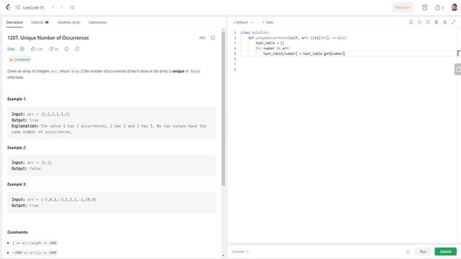Click the 'Constraints:' heading

[x=17, y=232]
